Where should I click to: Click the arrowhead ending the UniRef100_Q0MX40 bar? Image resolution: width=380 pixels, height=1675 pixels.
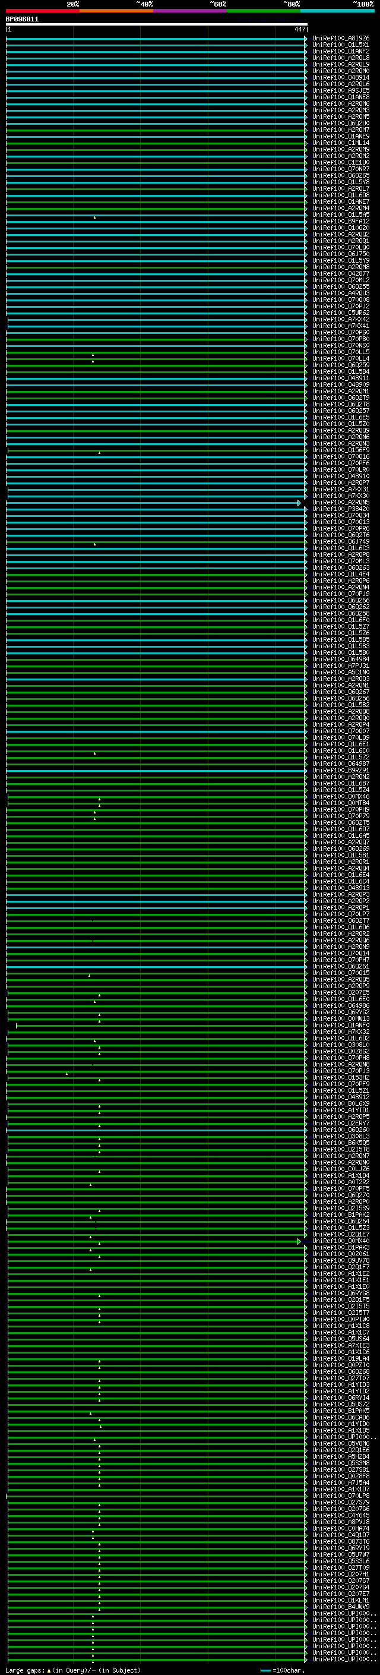tap(299, 1241)
